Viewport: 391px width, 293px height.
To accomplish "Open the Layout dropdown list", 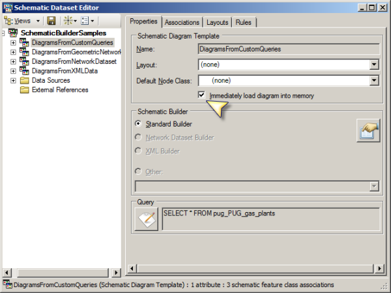I will (x=374, y=65).
